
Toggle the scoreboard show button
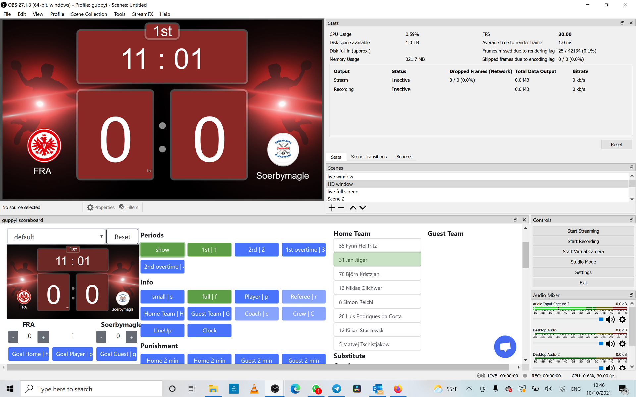163,250
